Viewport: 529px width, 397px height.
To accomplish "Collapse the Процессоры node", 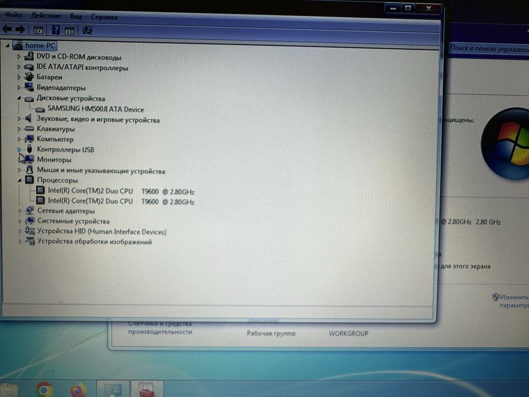I will pos(20,180).
